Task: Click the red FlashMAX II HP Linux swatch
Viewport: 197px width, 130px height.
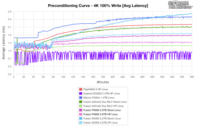Action: pyautogui.click(x=81, y=89)
